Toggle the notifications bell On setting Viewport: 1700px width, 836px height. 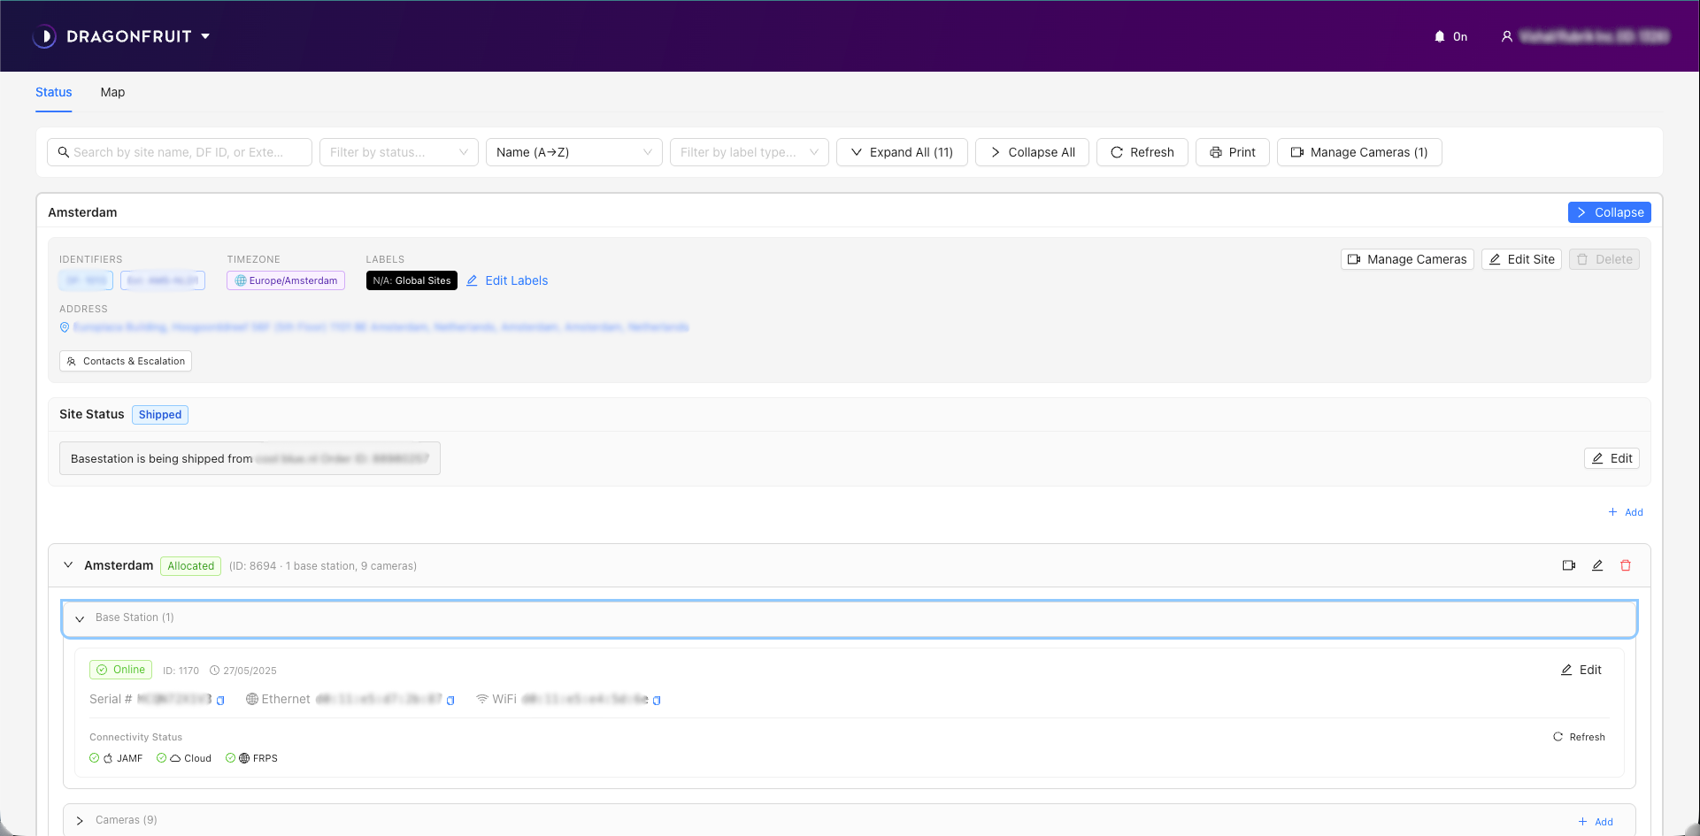click(1450, 36)
